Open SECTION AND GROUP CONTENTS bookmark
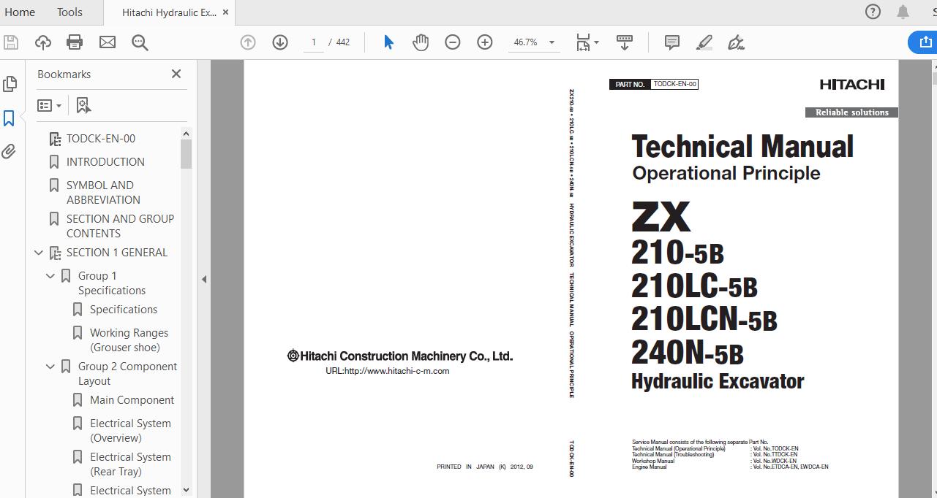Viewport: 937px width, 498px height. 120,226
